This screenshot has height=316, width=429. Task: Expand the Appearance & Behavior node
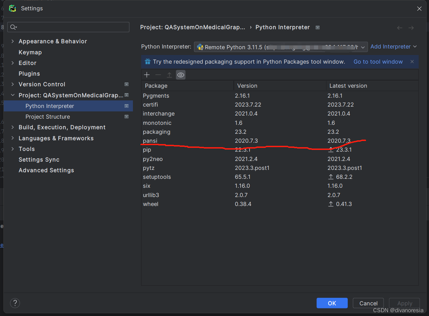tap(13, 41)
